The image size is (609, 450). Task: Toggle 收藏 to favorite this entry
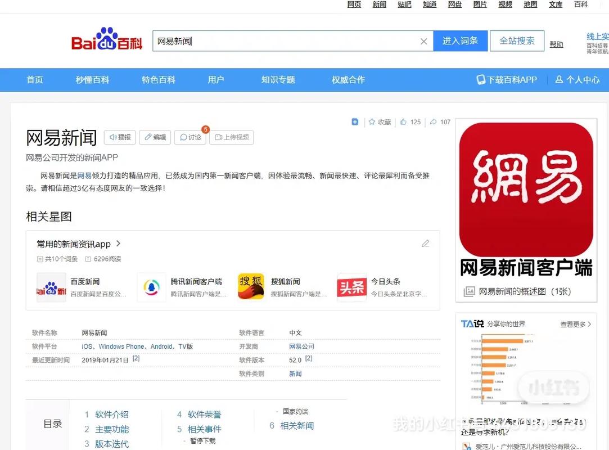[379, 121]
